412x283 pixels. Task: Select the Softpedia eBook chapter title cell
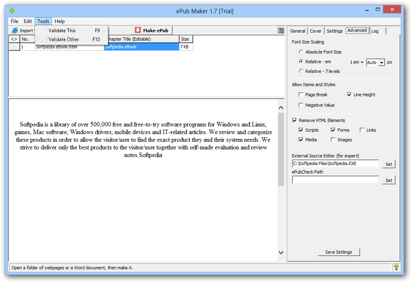pos(141,47)
